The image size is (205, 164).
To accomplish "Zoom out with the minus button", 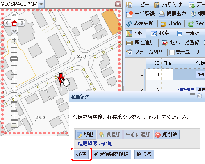I will pyautogui.click(x=14, y=124).
